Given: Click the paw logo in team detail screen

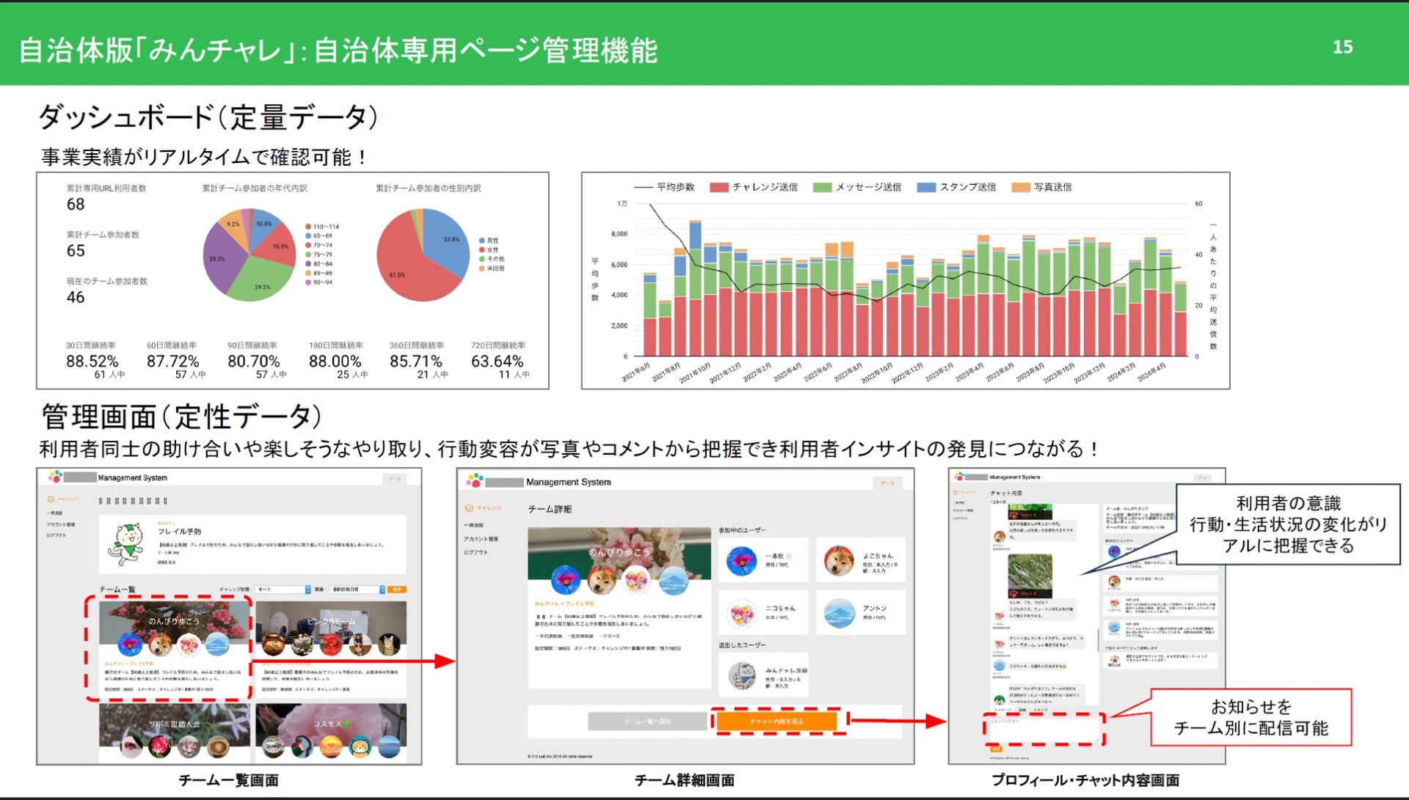Looking at the screenshot, I should coord(475,481).
